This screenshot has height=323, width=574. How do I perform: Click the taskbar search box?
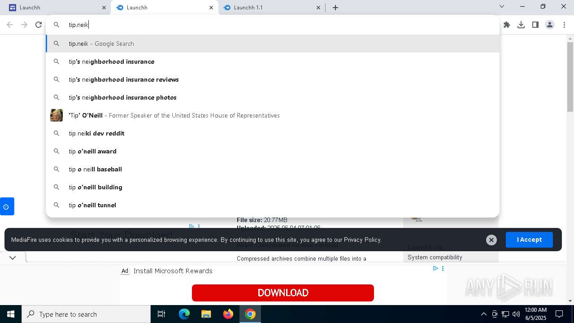86,314
